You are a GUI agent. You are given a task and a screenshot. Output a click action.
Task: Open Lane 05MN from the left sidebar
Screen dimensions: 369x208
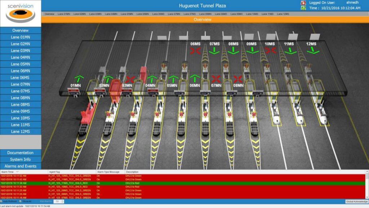[x=21, y=64]
